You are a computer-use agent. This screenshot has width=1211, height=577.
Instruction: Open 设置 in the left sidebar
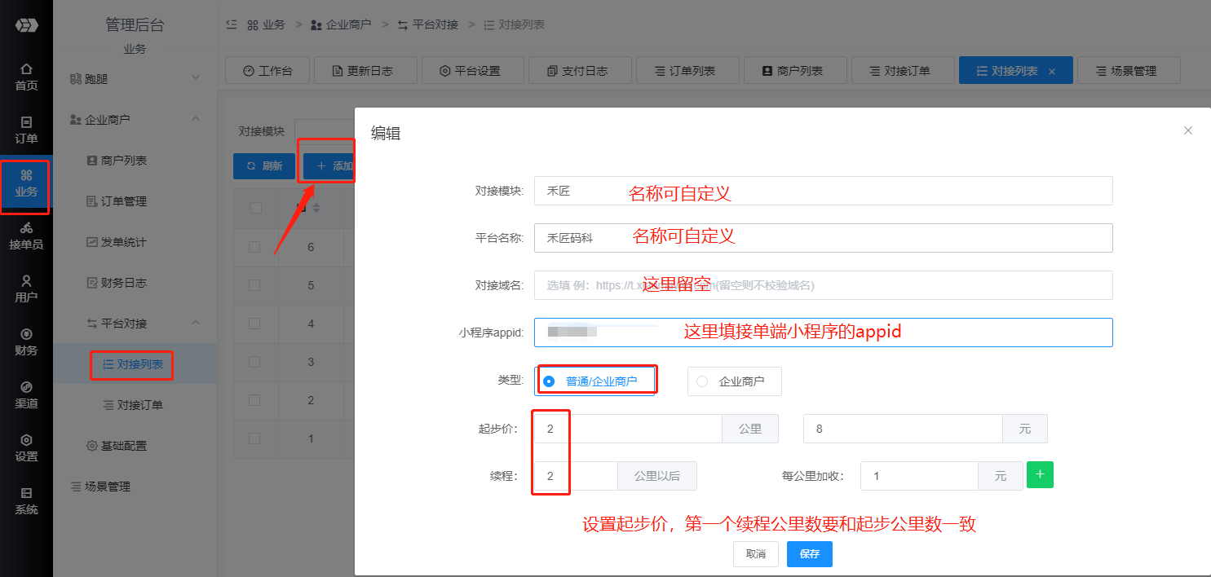pyautogui.click(x=26, y=447)
